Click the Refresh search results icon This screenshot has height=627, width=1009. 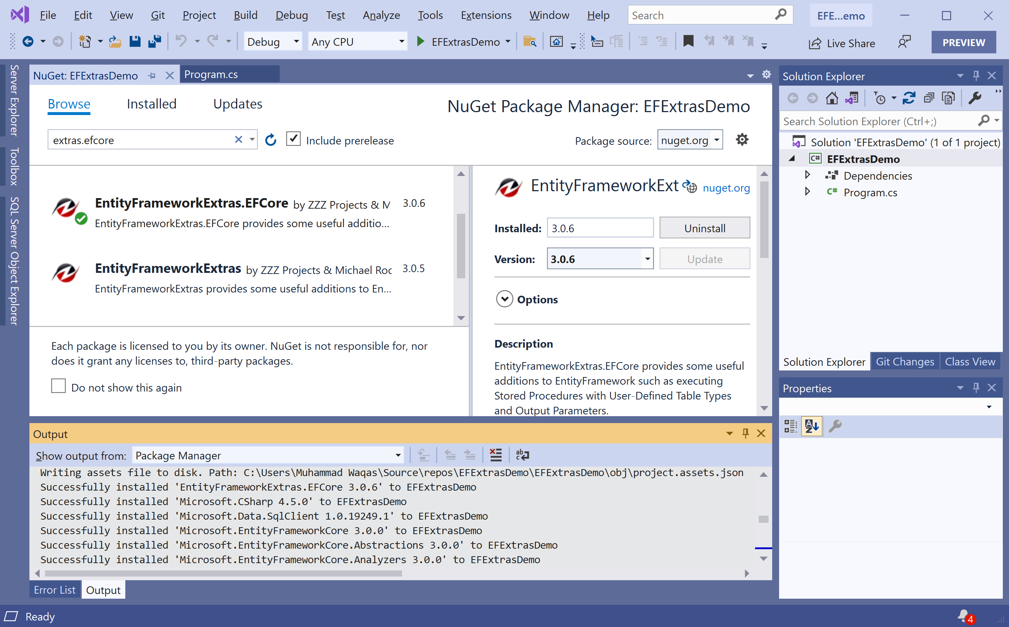(x=271, y=140)
